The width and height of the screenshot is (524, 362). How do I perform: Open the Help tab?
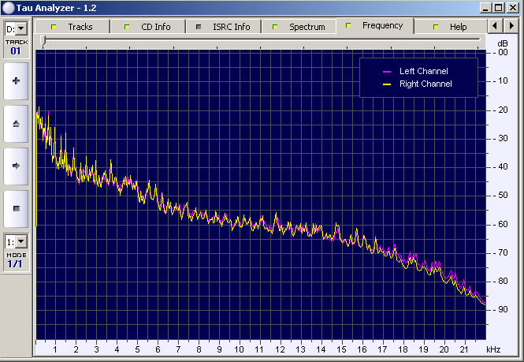tap(450, 27)
